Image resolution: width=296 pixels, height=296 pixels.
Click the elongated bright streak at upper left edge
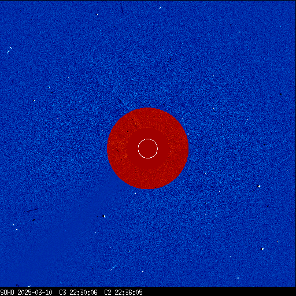click(9, 50)
